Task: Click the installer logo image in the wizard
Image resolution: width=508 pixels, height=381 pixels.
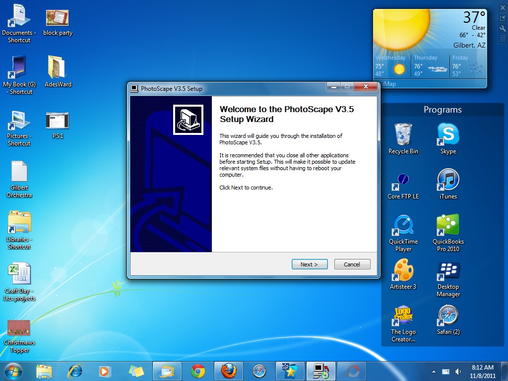Action: pyautogui.click(x=188, y=120)
